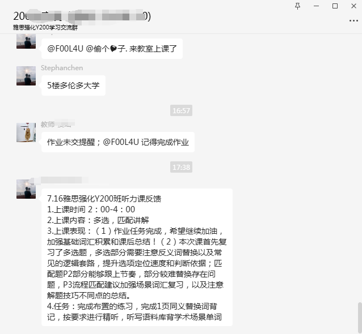The width and height of the screenshot is (362, 334).
Task: Minimize the chat window
Action: click(x=316, y=6)
